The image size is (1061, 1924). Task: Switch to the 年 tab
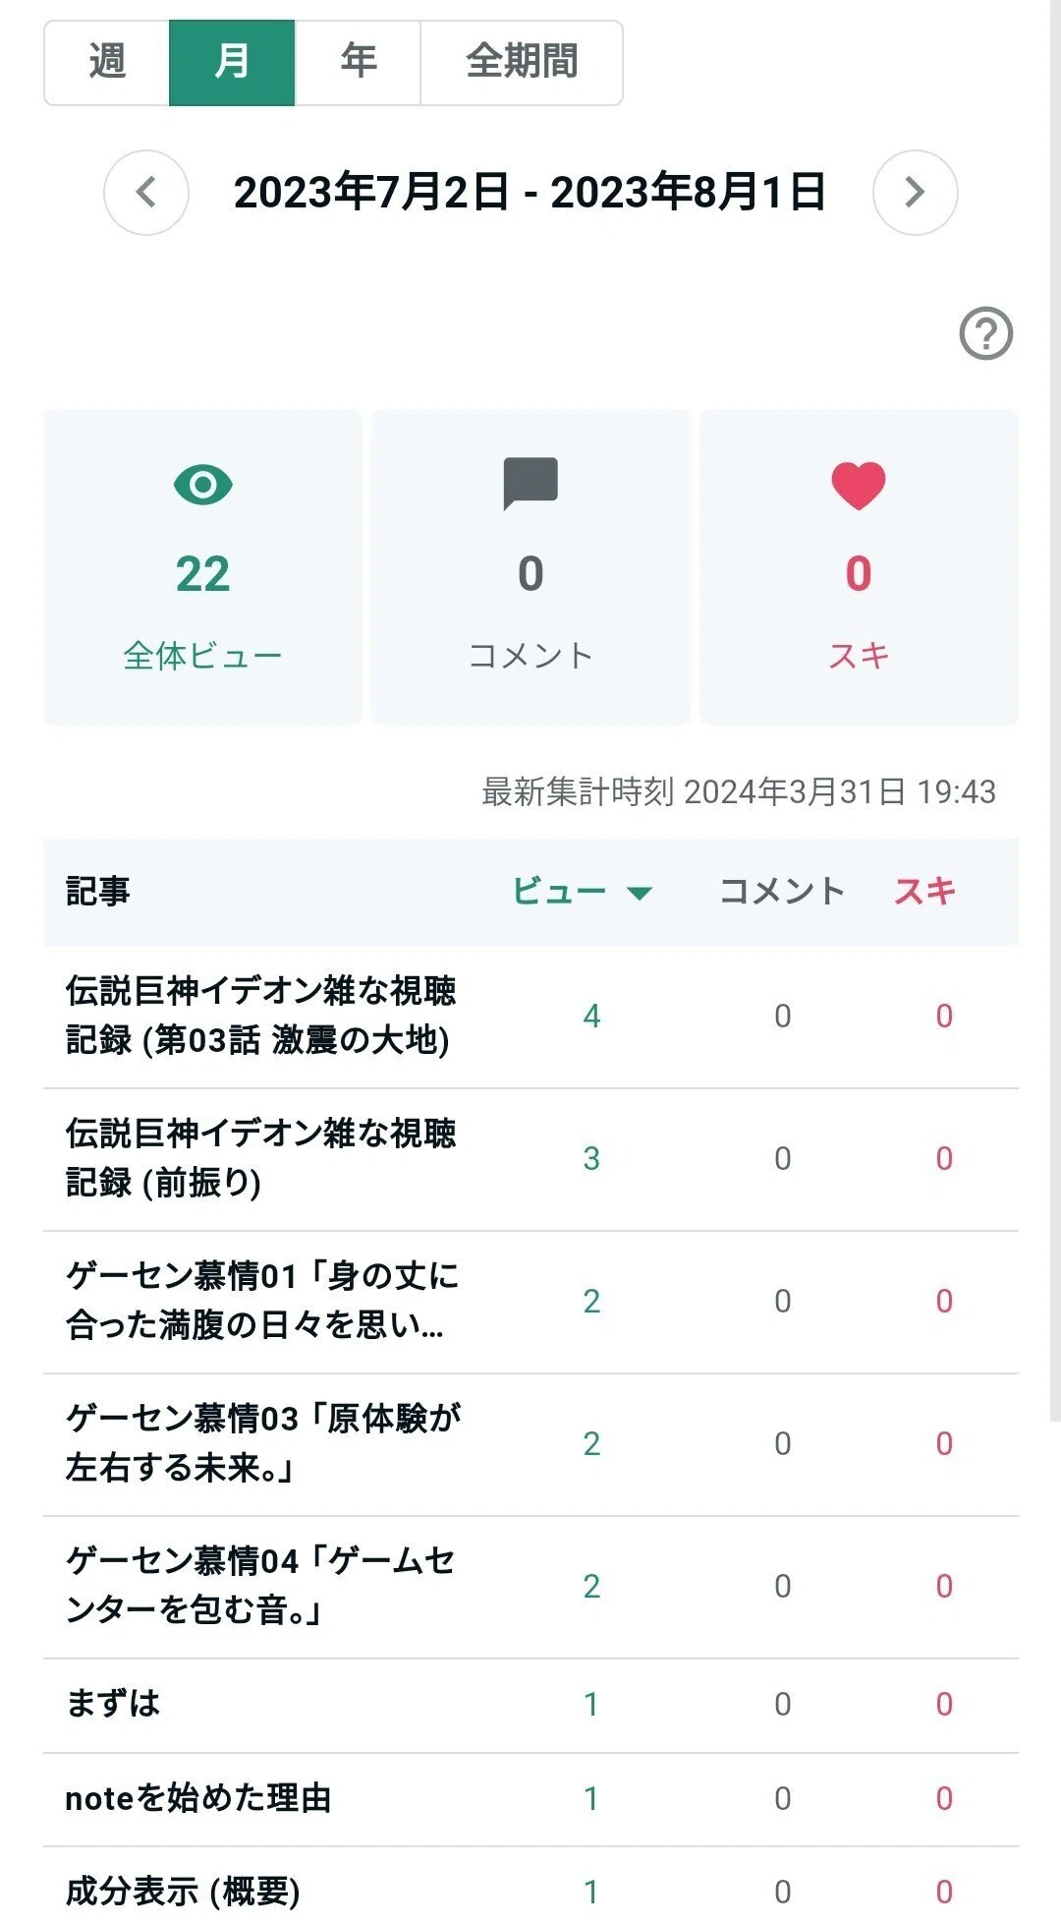pos(358,62)
